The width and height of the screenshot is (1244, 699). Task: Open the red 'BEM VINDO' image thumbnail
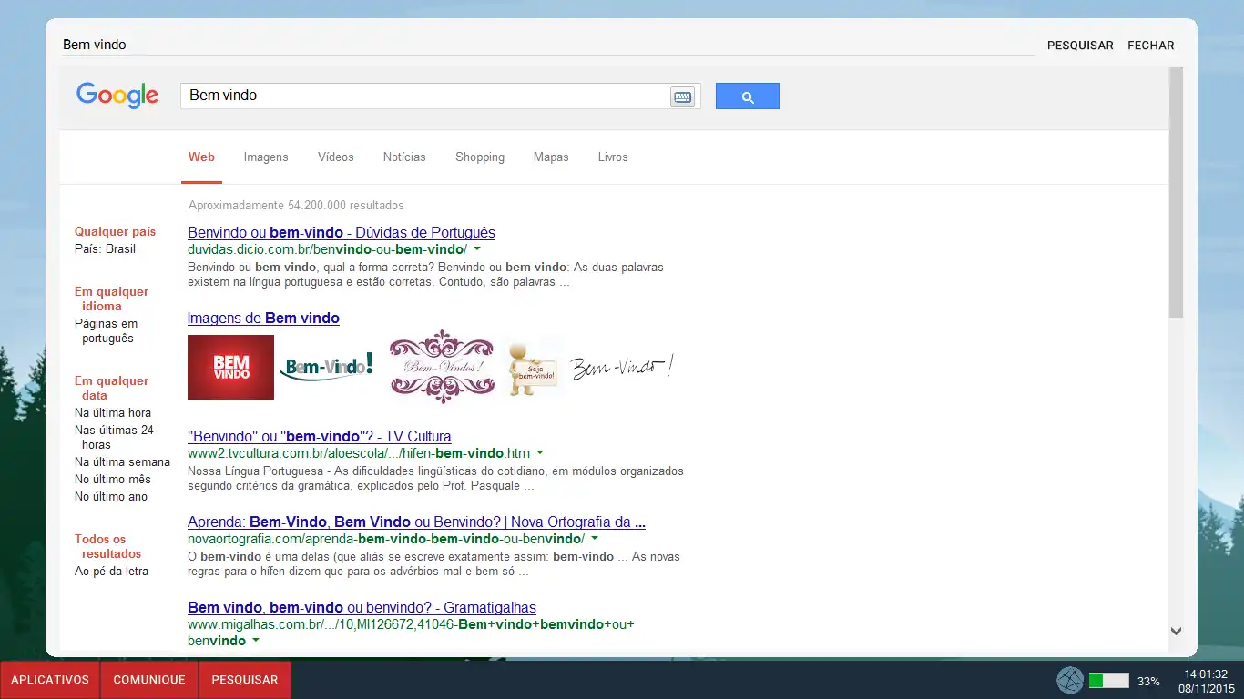pyautogui.click(x=230, y=367)
